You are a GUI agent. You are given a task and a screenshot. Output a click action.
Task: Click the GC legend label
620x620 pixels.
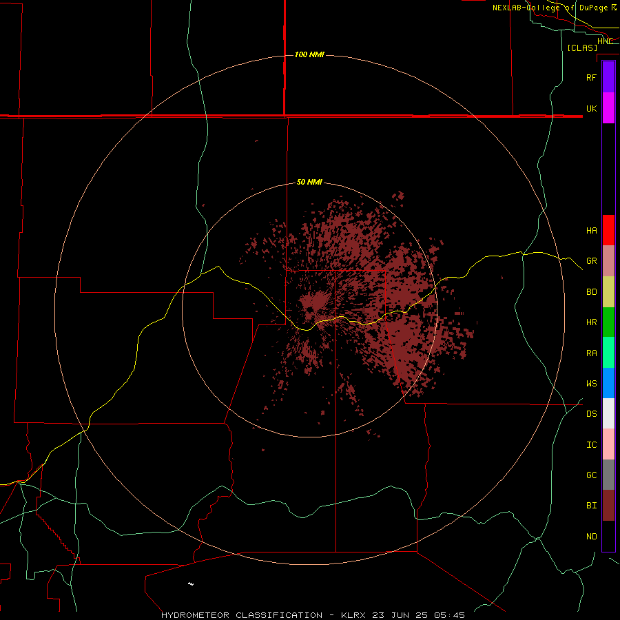pos(591,475)
